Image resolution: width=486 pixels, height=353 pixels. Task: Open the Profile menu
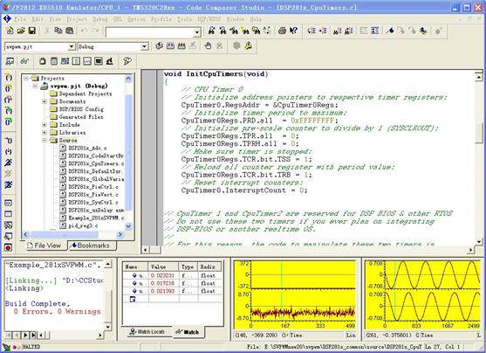tap(161, 19)
